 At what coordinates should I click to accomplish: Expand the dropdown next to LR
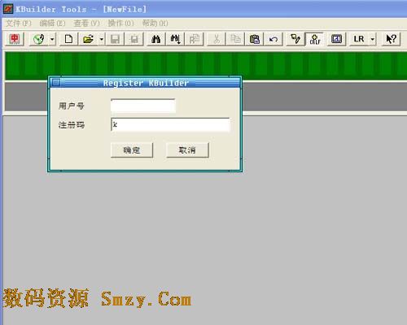[373, 39]
